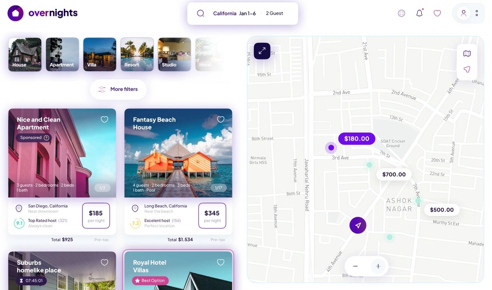Screen dimensions: 492x290
Task: Favorite the Royal Hotel Villas listing
Action: pyautogui.click(x=221, y=262)
